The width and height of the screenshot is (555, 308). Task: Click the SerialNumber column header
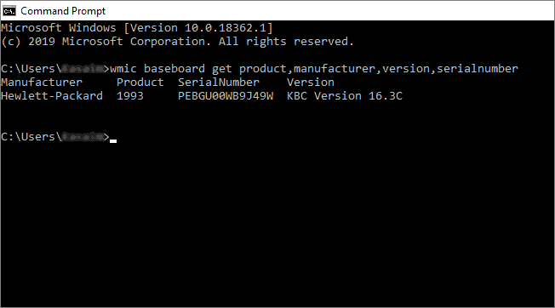tap(219, 83)
